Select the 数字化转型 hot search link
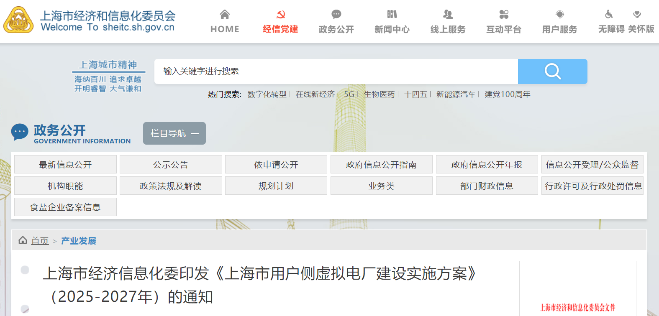Viewport: 659px width, 316px height. coord(267,94)
